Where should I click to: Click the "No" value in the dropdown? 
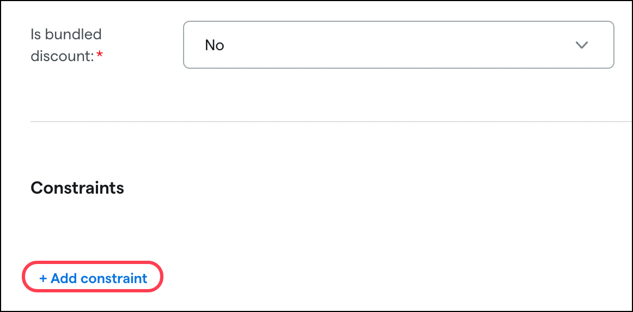[215, 45]
